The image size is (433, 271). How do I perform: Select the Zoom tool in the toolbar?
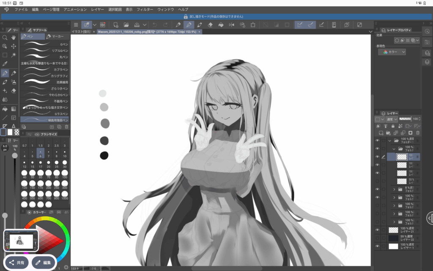pyautogui.click(x=4, y=39)
